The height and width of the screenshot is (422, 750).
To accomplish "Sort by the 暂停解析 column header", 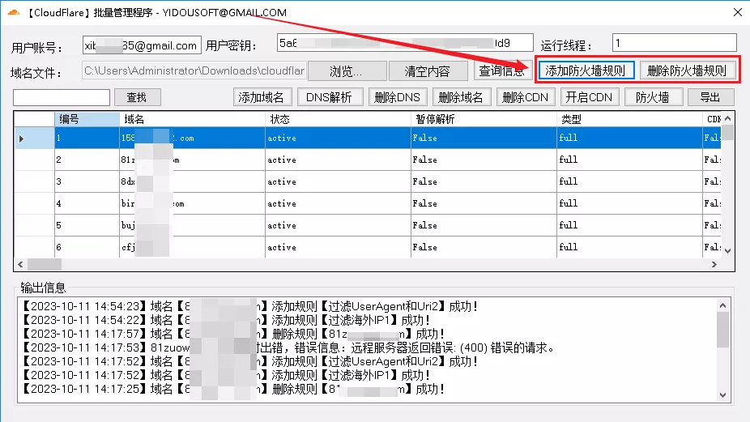I will (x=484, y=119).
